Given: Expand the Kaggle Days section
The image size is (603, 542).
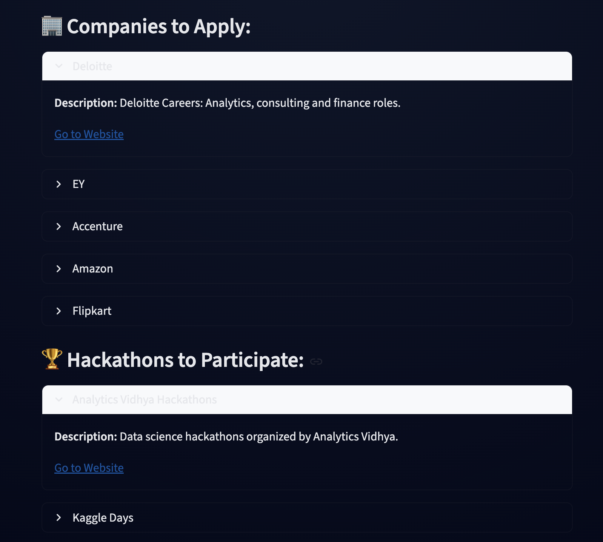Looking at the screenshot, I should coord(307,517).
